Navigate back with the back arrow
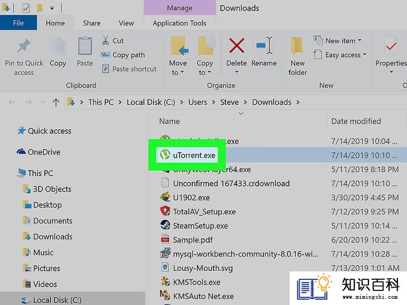407x305 pixels. (12, 102)
